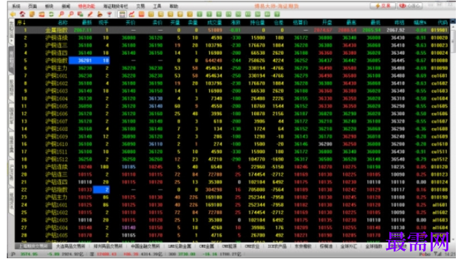Switch to ICE农产品 tab

277,246
